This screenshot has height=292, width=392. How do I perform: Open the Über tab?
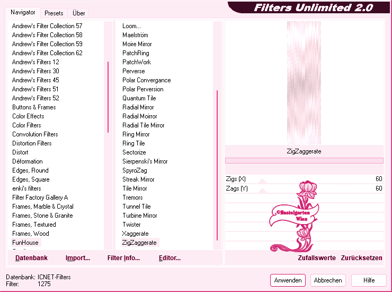[x=78, y=13]
